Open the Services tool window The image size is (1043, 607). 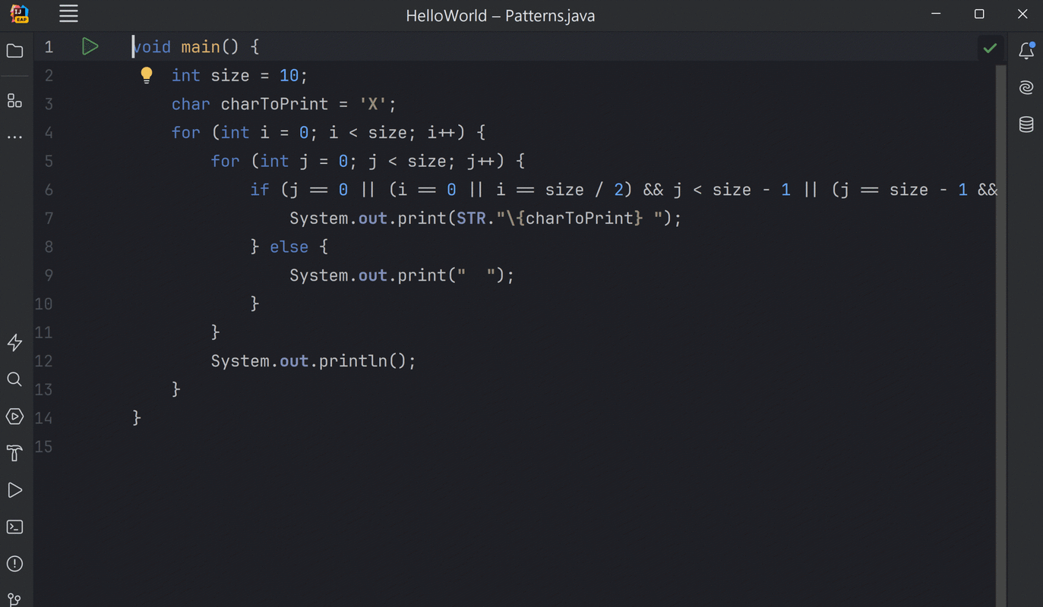(x=14, y=417)
